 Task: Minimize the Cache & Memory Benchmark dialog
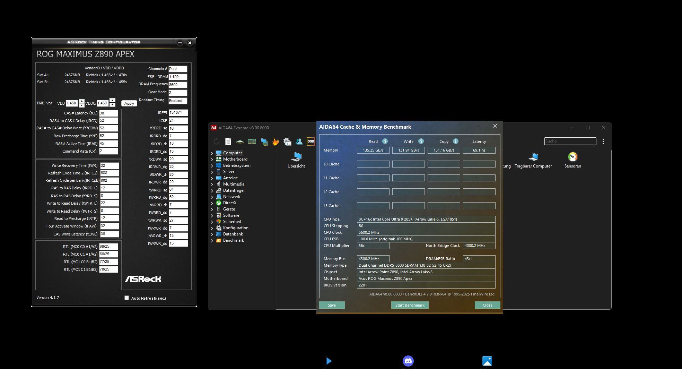coord(479,126)
